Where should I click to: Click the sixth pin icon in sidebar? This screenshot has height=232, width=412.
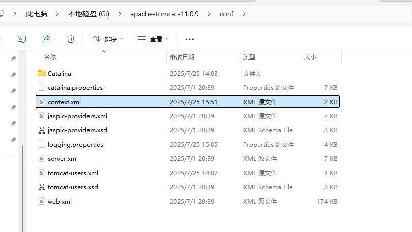(13, 140)
